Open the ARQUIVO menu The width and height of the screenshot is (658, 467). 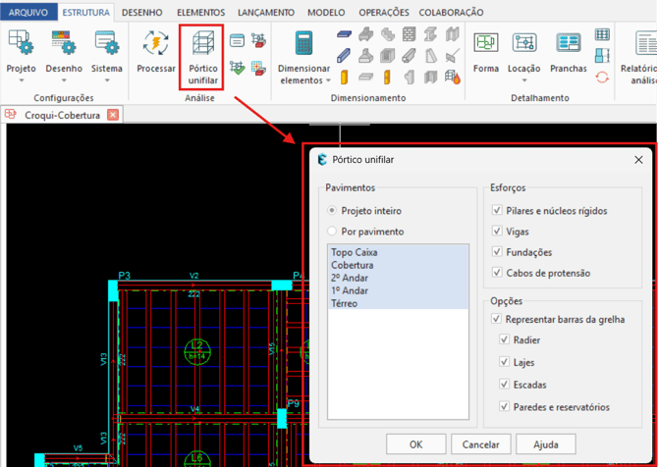(x=28, y=12)
